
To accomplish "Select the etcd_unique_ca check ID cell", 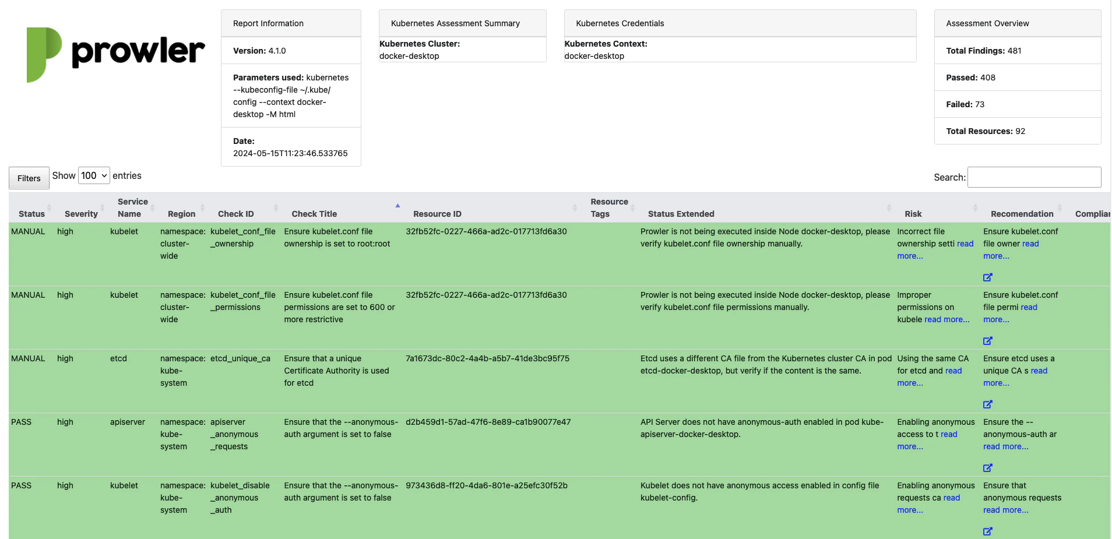I will [x=240, y=358].
